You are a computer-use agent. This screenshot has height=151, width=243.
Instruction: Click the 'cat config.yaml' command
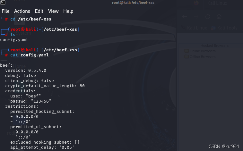(30, 55)
